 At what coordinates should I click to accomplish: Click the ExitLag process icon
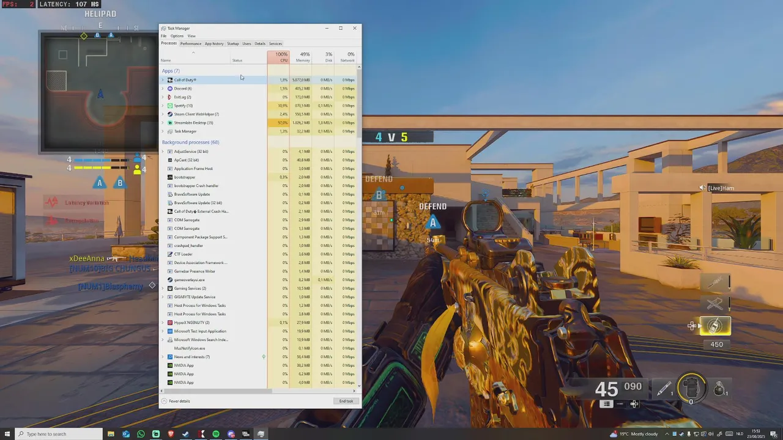[x=170, y=97]
